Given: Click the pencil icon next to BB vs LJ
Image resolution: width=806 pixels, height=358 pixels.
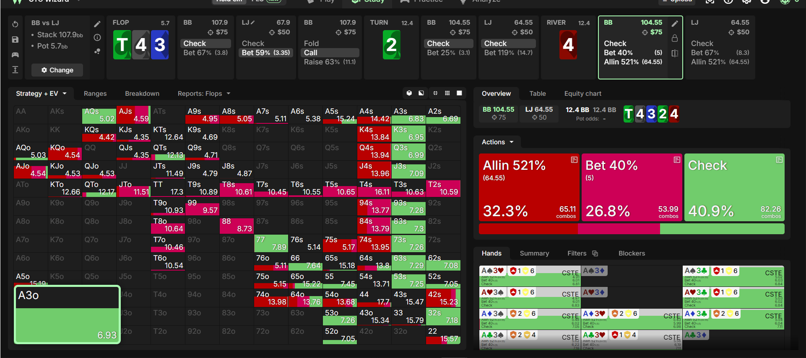Looking at the screenshot, I should coord(97,24).
